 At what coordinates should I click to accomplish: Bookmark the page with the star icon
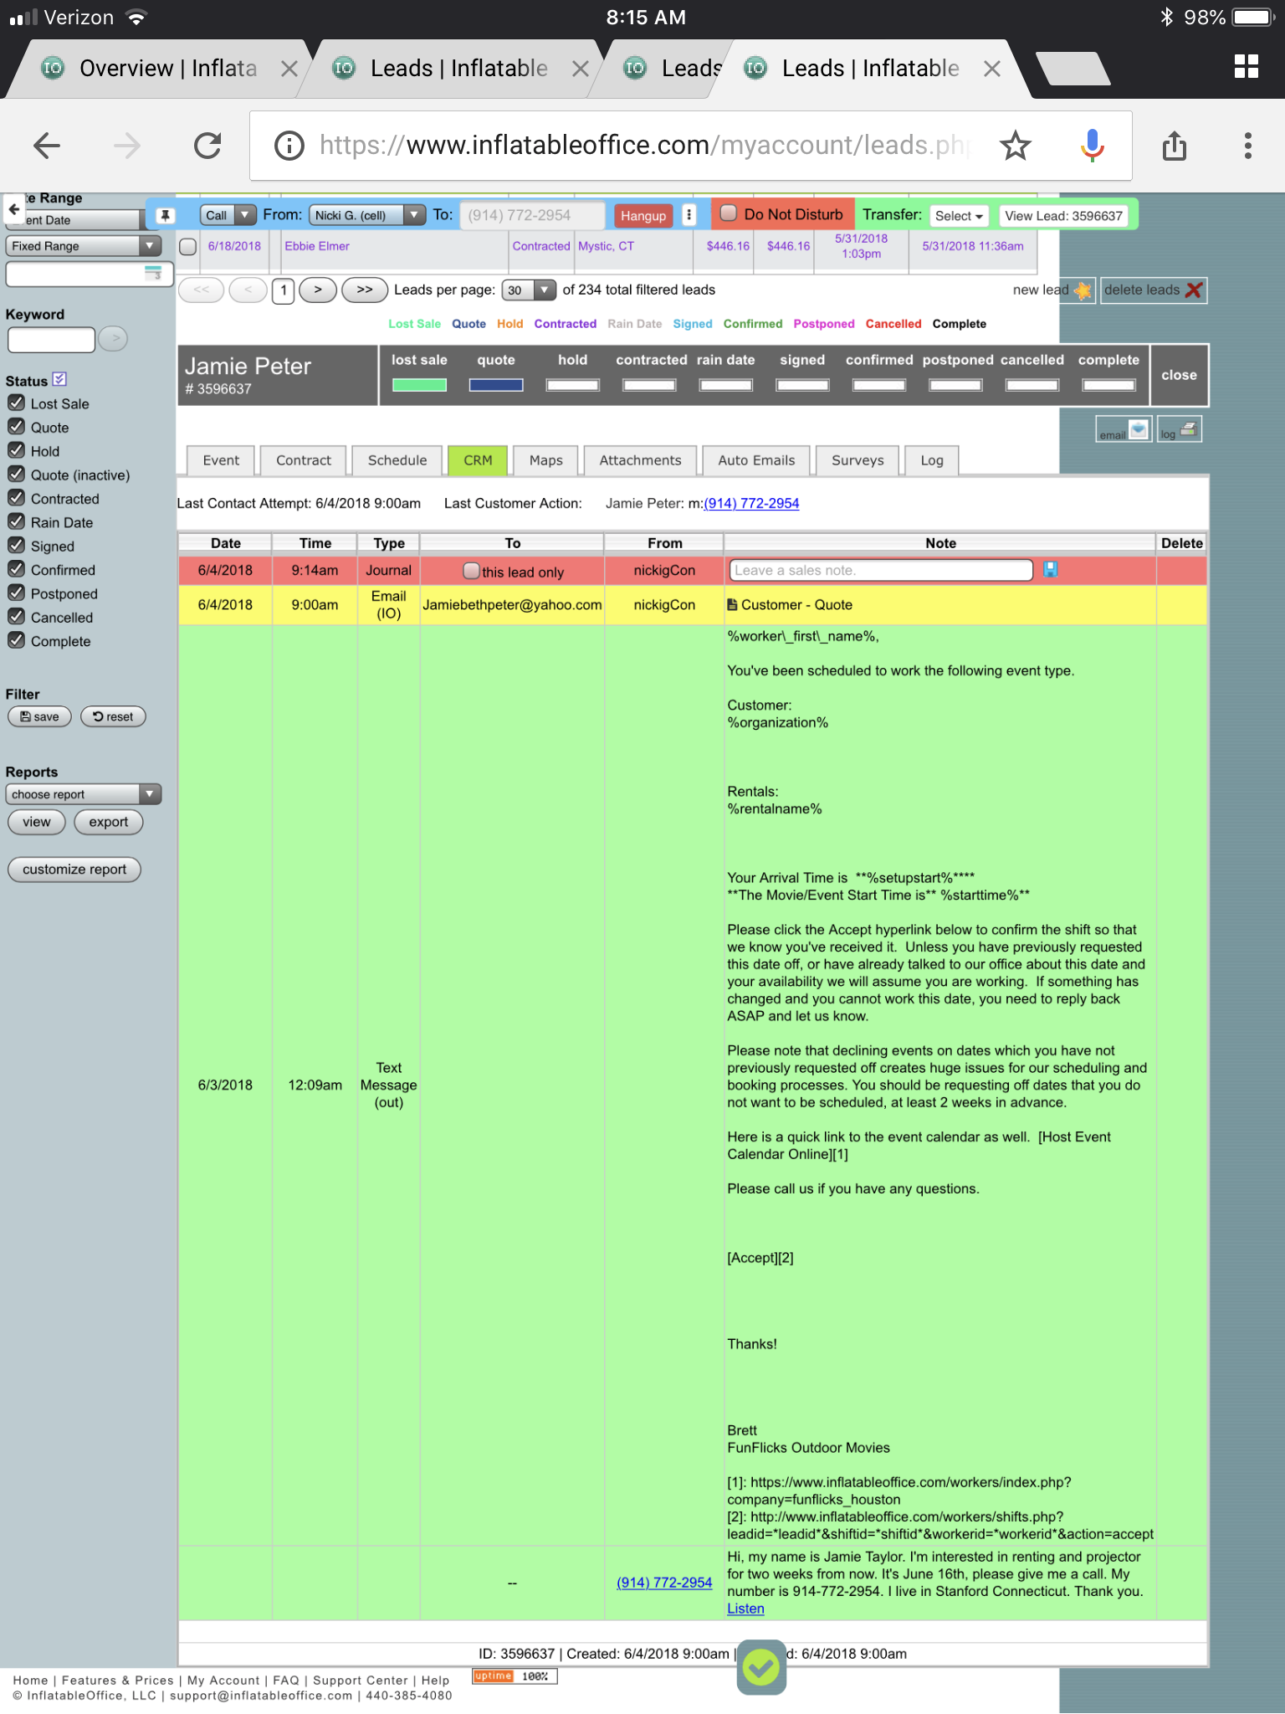point(1015,146)
